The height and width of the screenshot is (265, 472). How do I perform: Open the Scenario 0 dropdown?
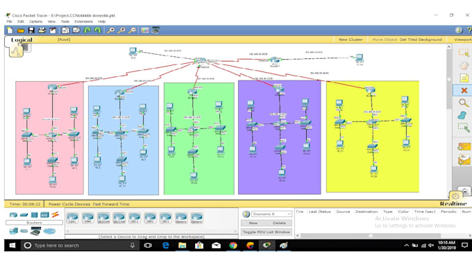click(x=272, y=214)
